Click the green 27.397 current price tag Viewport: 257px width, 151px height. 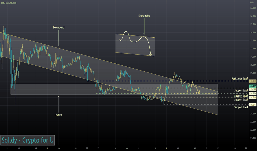click(x=253, y=86)
